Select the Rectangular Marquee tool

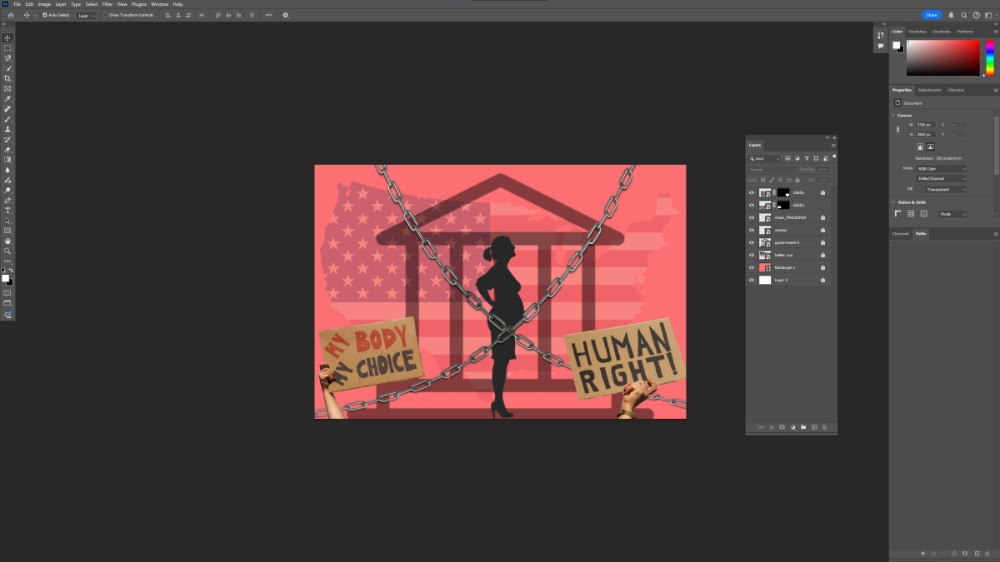pyautogui.click(x=7, y=48)
